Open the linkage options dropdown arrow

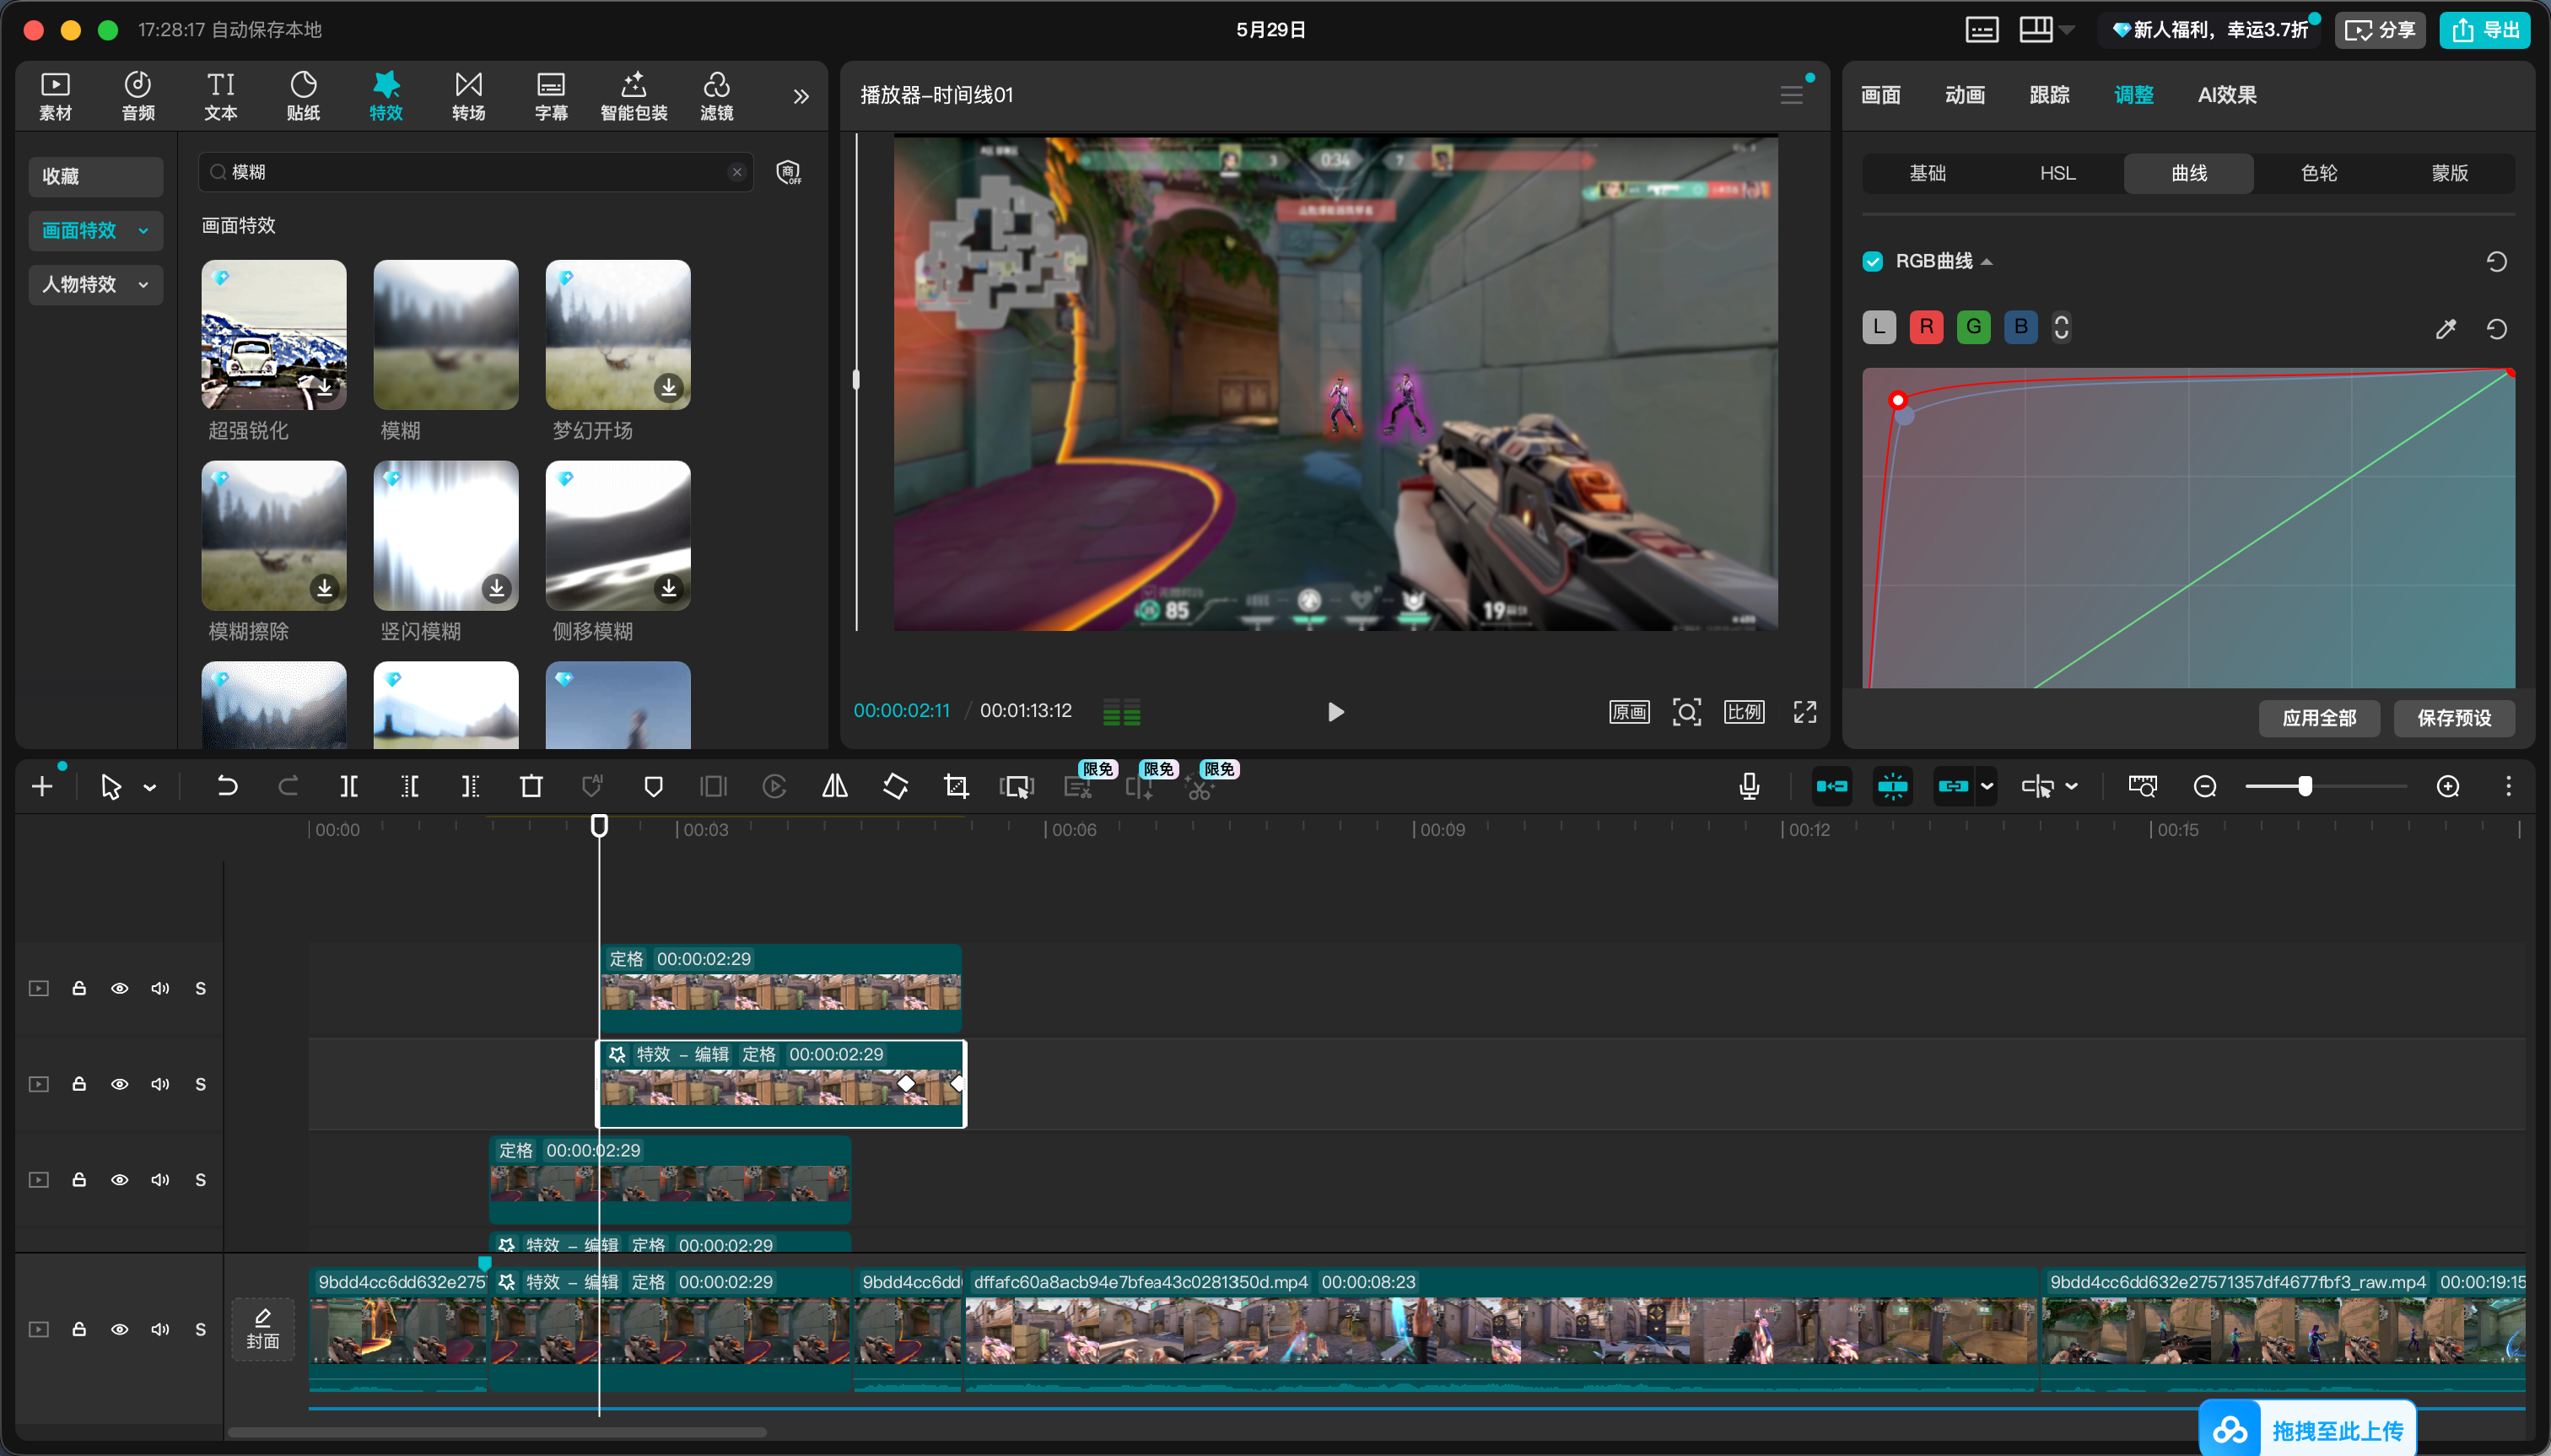coord(1987,786)
